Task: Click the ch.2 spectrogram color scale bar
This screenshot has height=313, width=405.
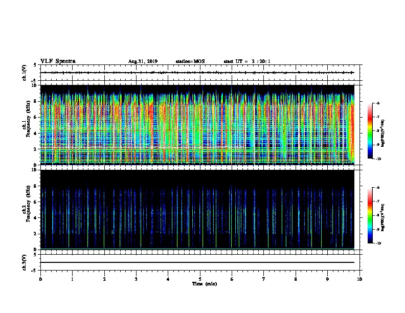Action: coord(370,215)
